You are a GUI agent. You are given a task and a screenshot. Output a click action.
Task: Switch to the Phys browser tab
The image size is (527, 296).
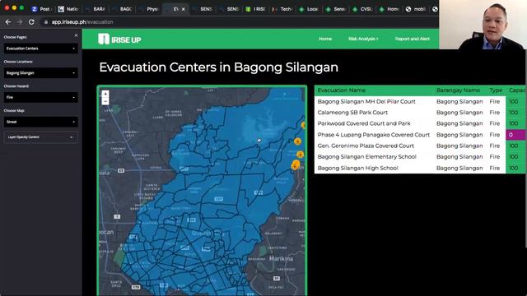coord(150,9)
